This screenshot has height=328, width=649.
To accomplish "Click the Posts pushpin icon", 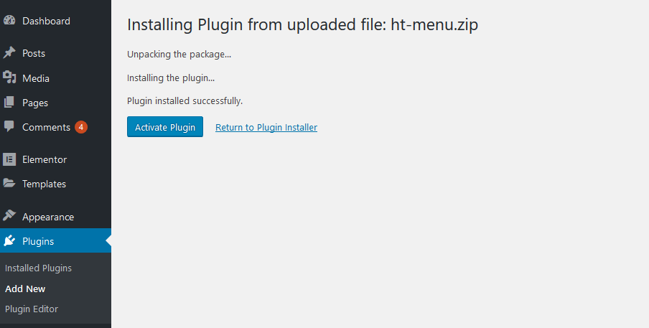I will [x=9, y=53].
